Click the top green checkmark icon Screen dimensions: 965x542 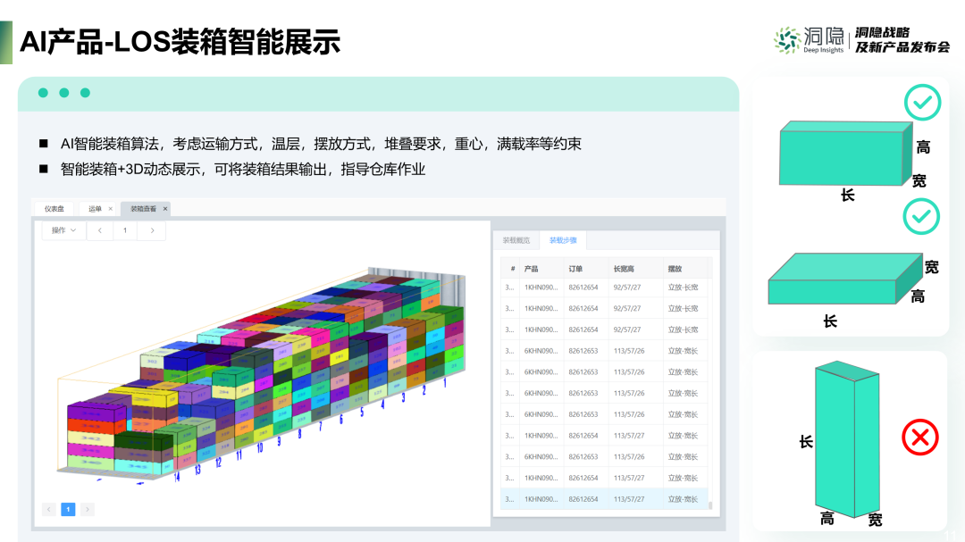pyautogui.click(x=922, y=103)
